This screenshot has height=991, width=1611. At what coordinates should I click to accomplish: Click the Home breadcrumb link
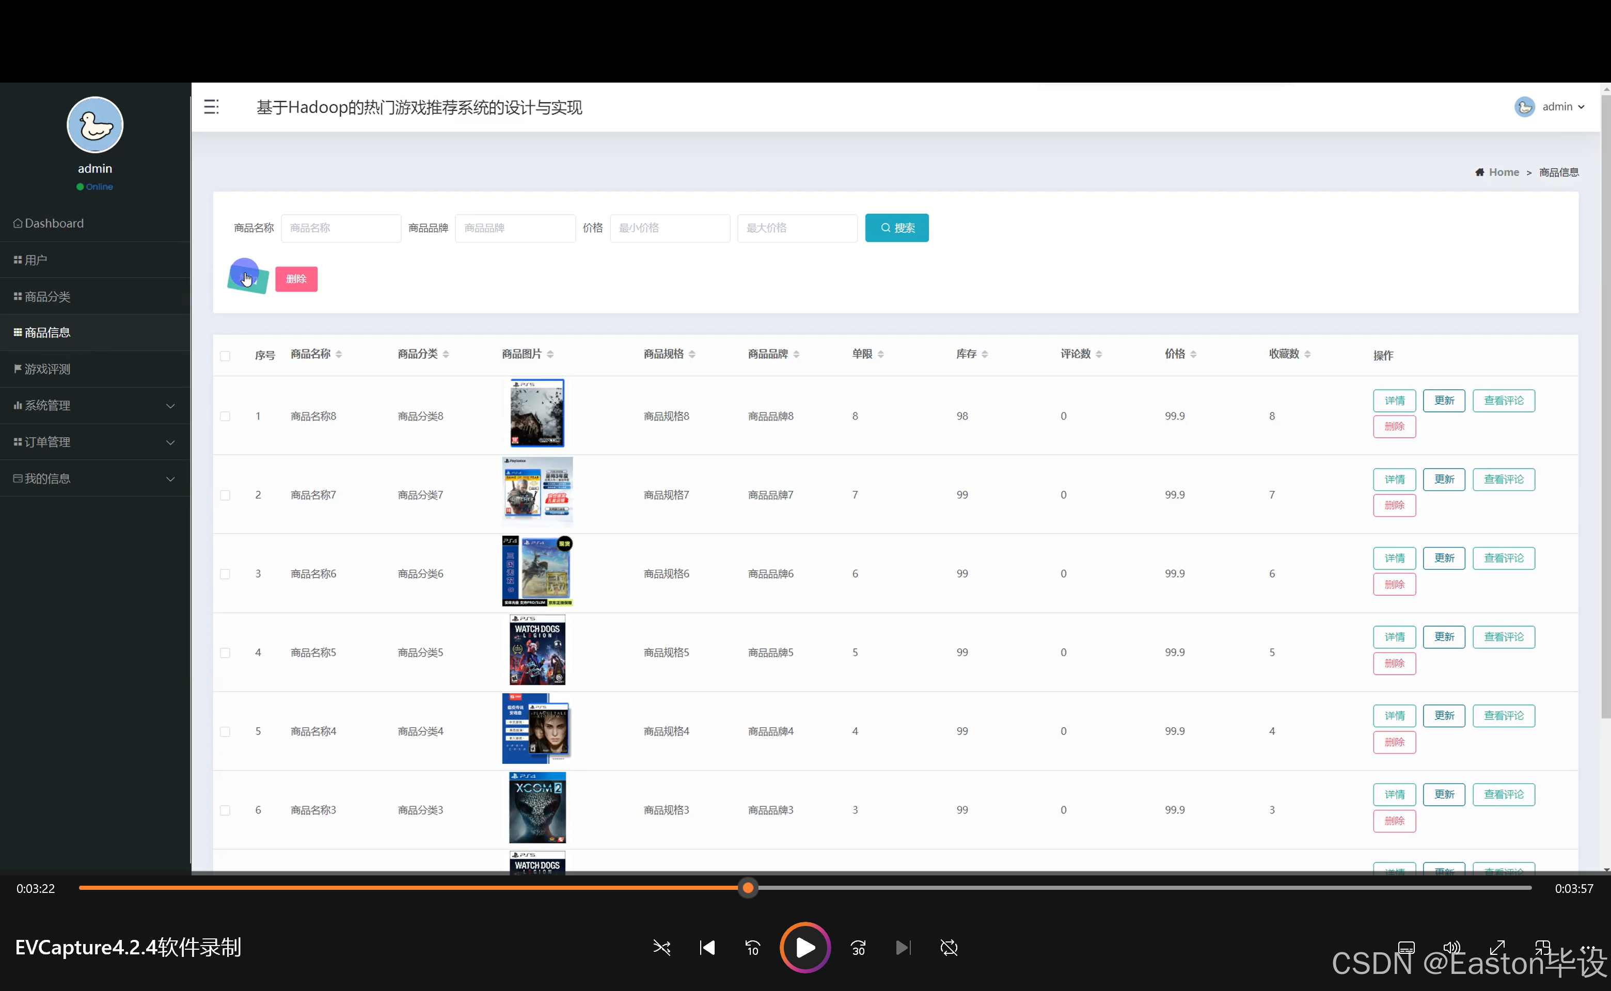click(1503, 172)
